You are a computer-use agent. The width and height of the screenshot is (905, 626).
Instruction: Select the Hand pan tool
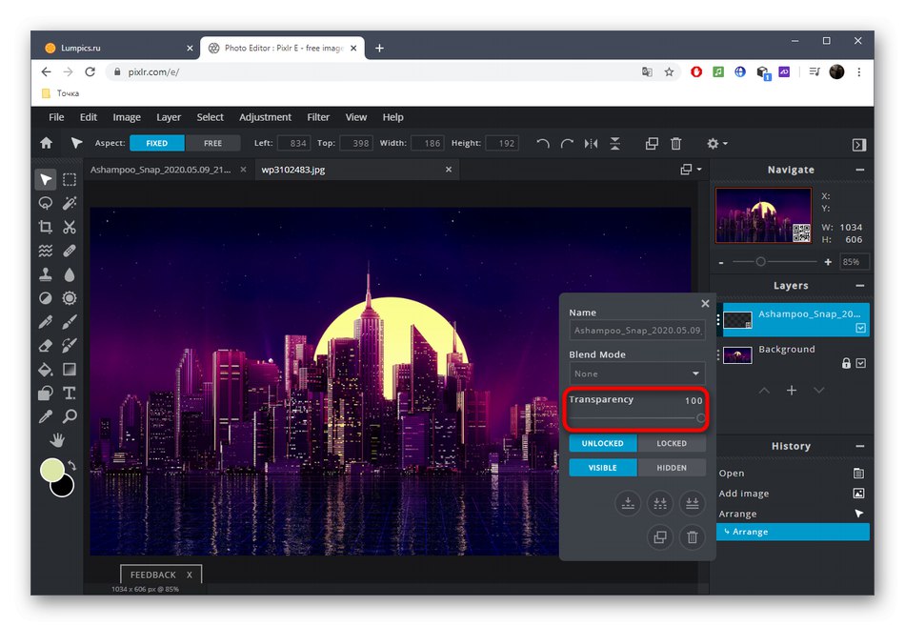tap(57, 440)
